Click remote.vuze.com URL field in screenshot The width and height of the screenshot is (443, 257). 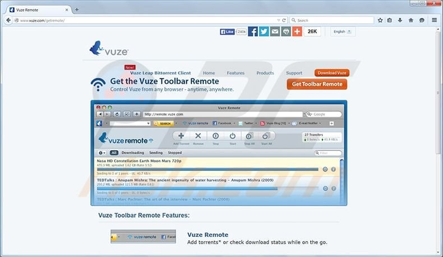223,114
